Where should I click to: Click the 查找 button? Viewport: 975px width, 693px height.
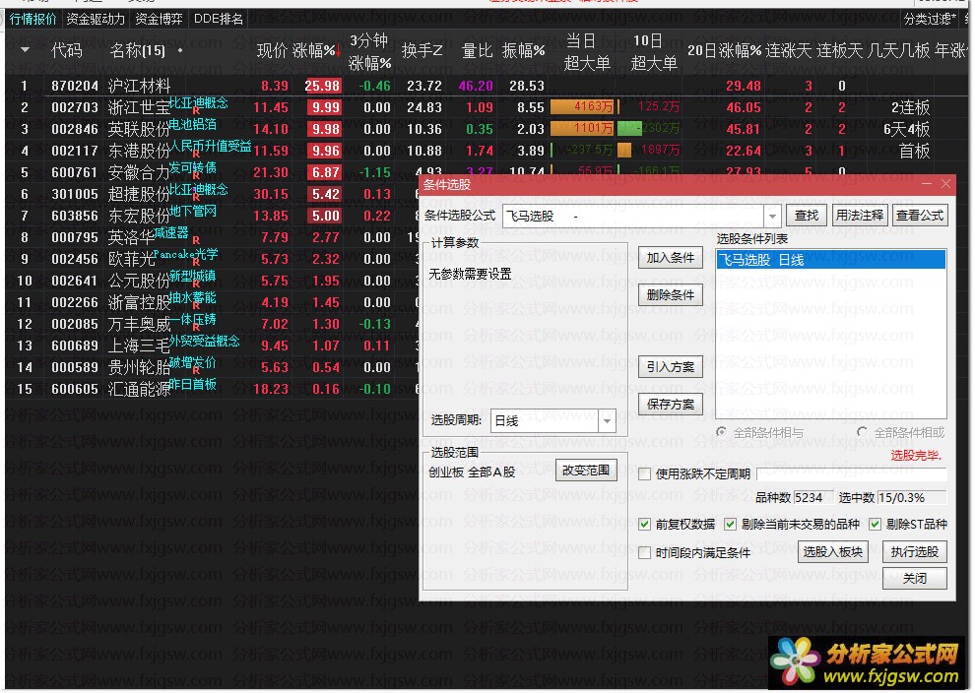(807, 215)
